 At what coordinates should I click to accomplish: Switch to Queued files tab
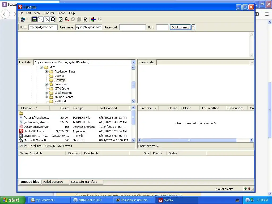click(x=30, y=182)
